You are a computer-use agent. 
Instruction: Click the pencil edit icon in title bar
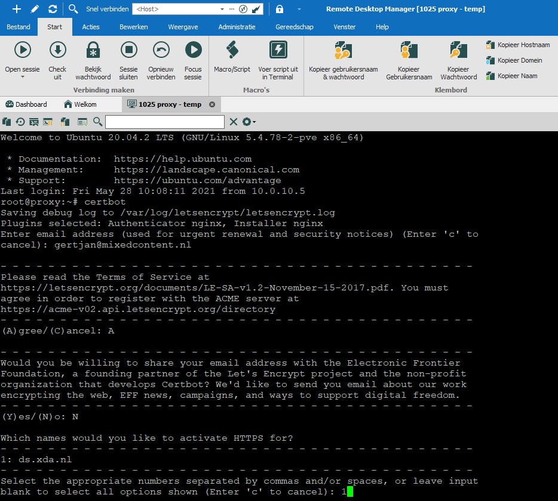tap(35, 9)
